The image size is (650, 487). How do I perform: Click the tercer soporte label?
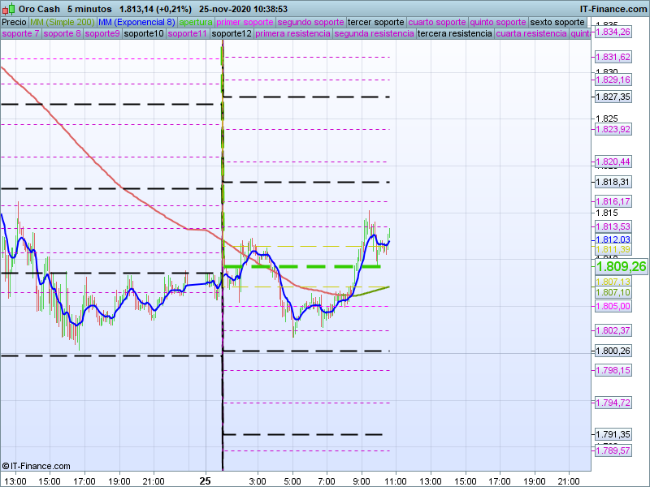[x=375, y=22]
